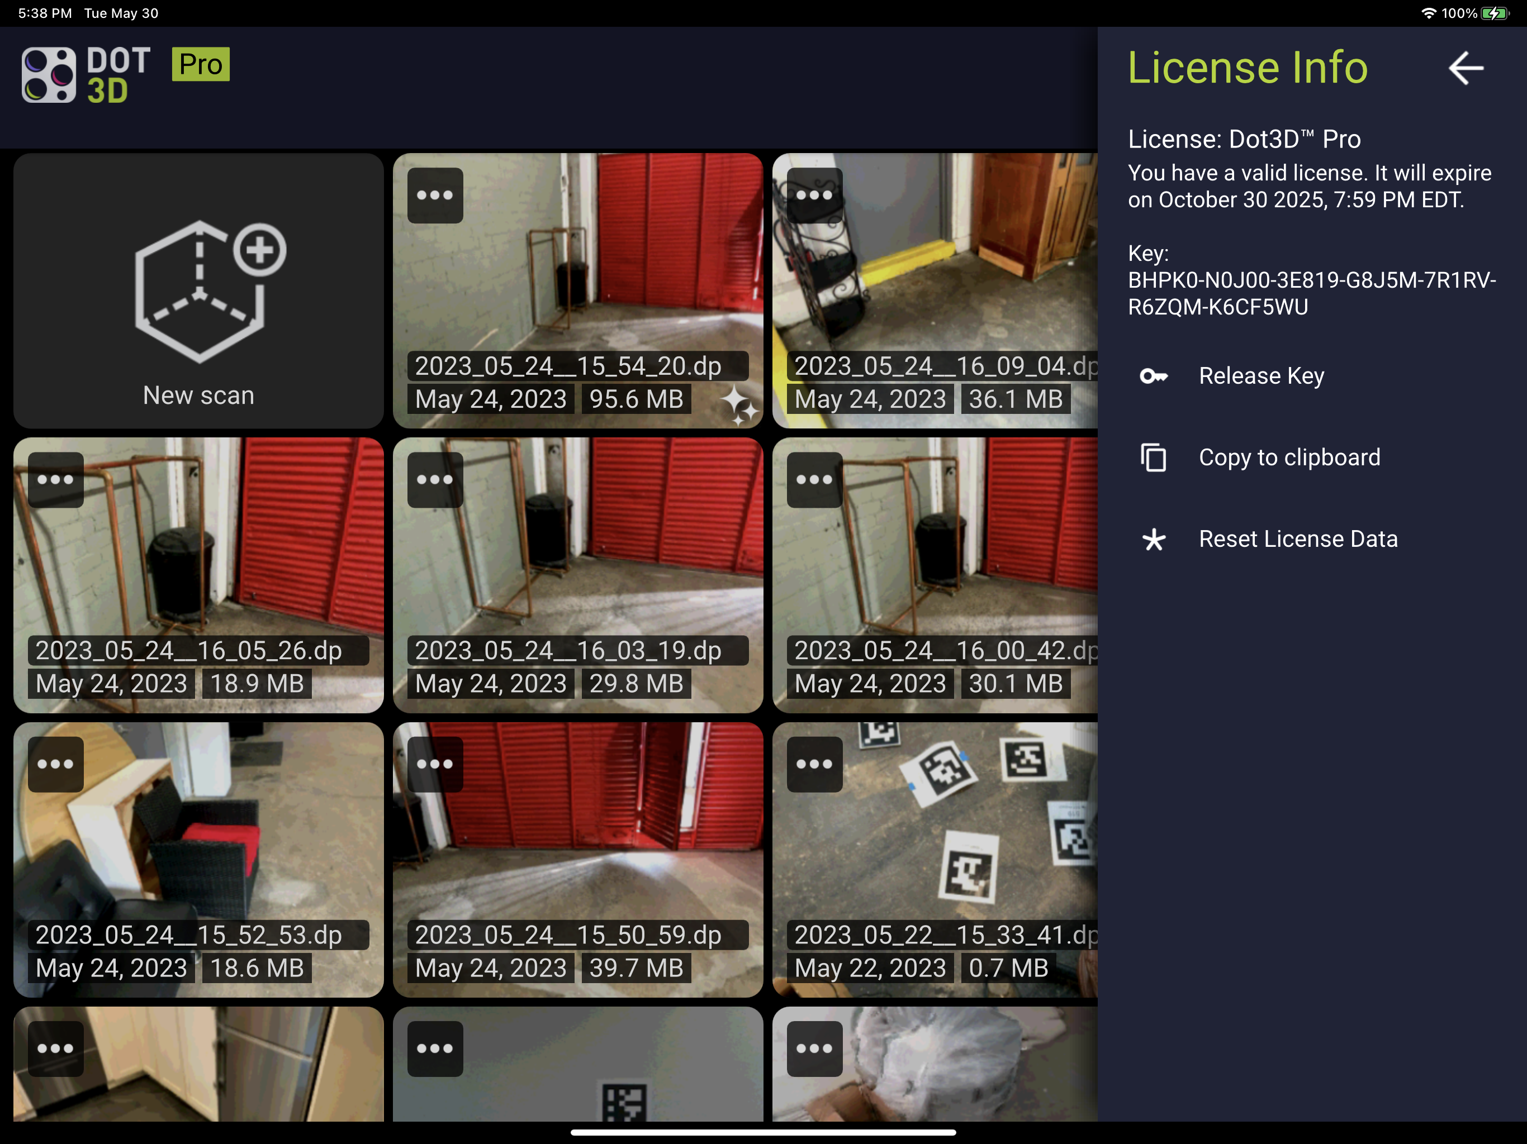Tap the New scan label
The image size is (1527, 1144).
coord(199,395)
